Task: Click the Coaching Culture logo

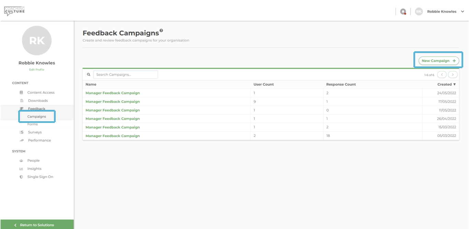Action: 14,11
